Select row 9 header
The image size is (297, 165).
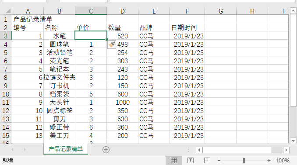[6, 86]
